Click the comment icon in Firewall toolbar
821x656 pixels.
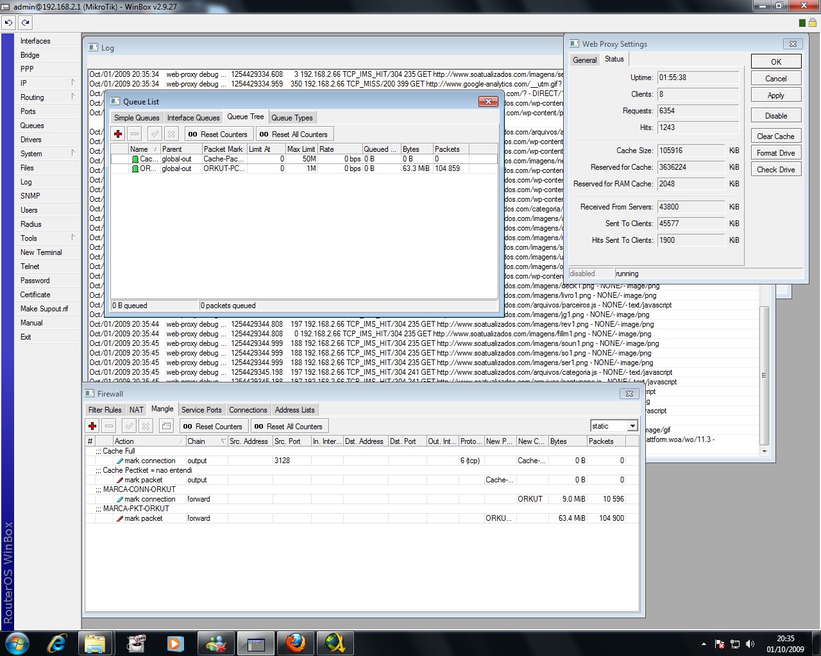(x=166, y=426)
